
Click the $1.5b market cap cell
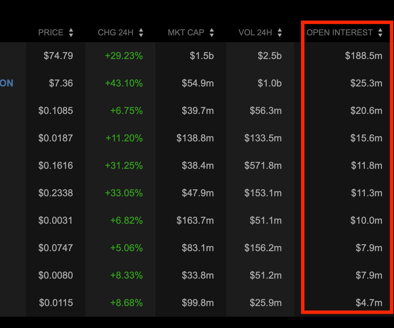click(x=202, y=56)
